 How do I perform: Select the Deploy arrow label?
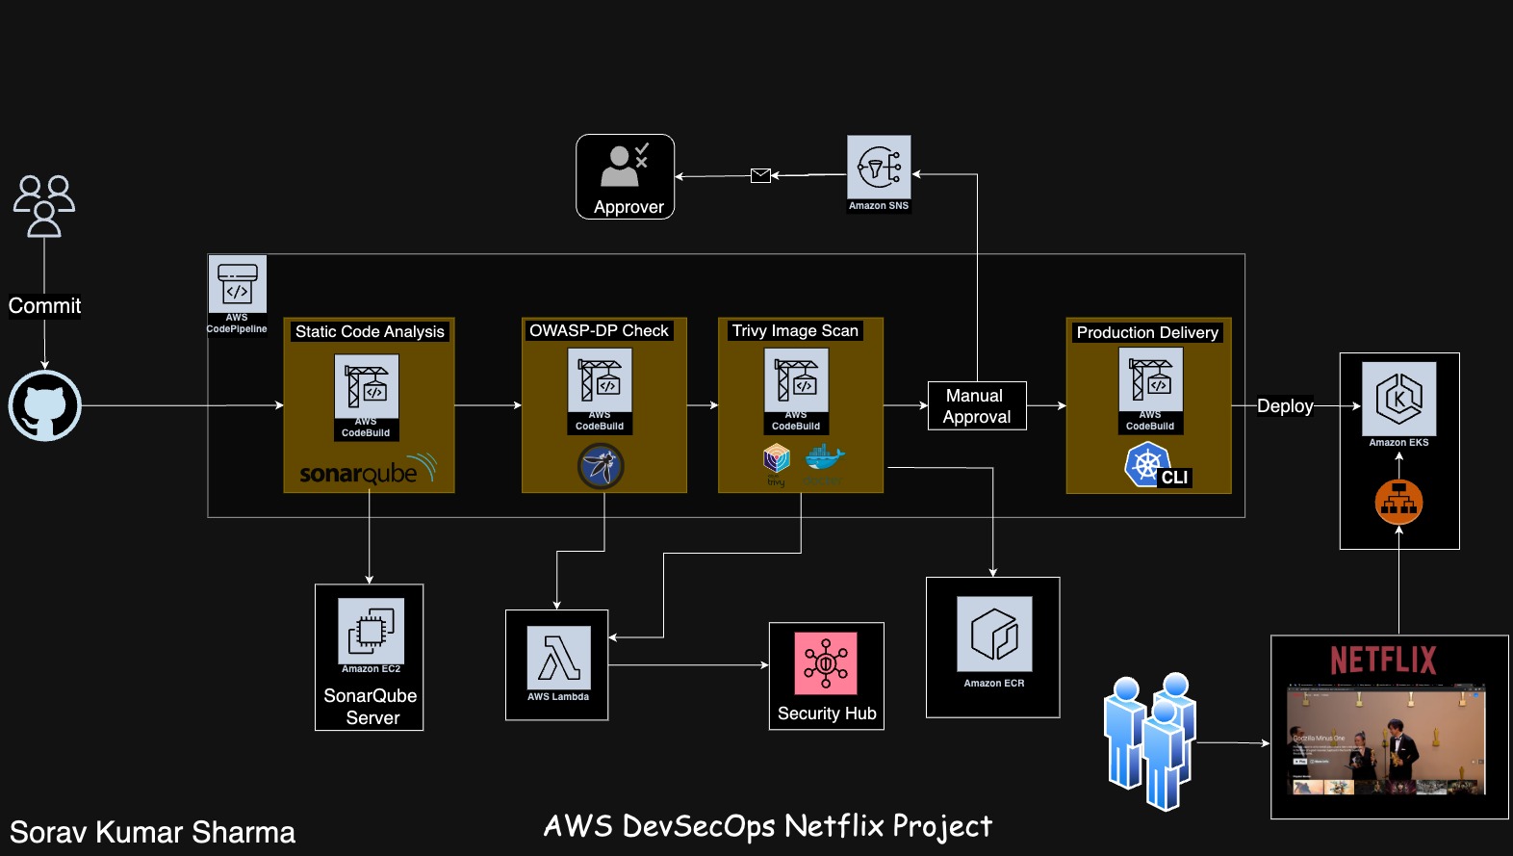click(1285, 405)
